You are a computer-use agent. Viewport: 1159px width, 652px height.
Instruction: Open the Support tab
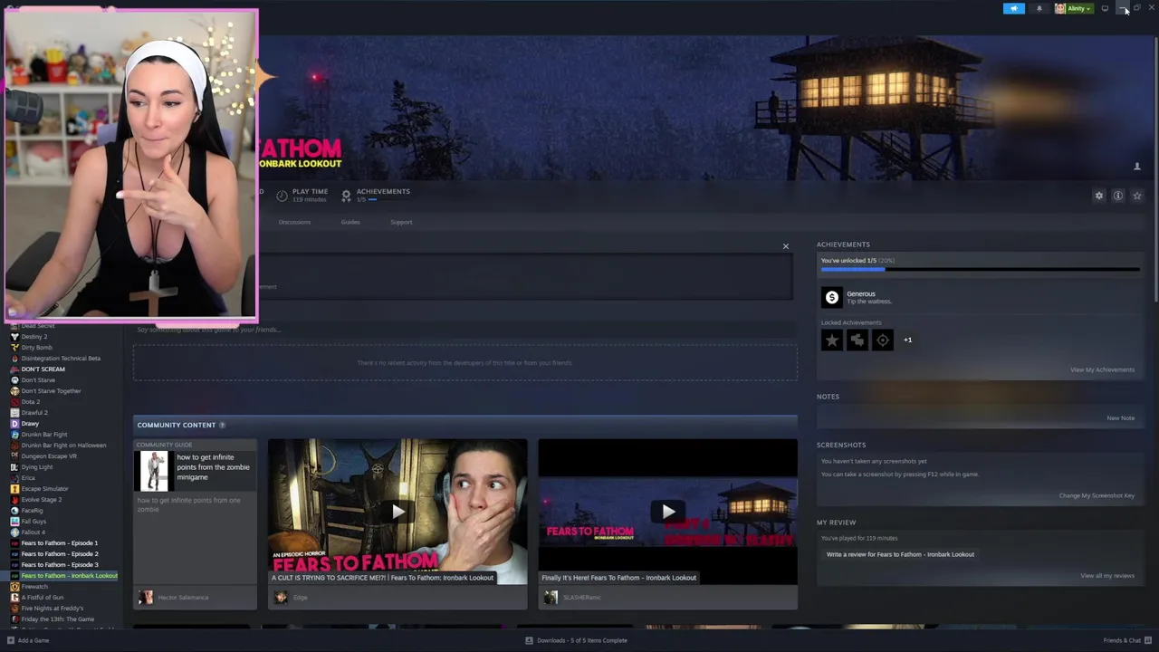[x=401, y=222]
